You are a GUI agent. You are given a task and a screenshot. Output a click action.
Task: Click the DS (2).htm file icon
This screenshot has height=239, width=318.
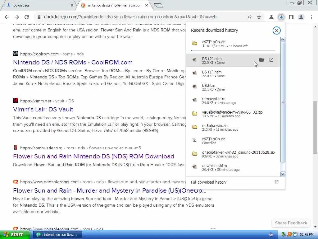[194, 59]
